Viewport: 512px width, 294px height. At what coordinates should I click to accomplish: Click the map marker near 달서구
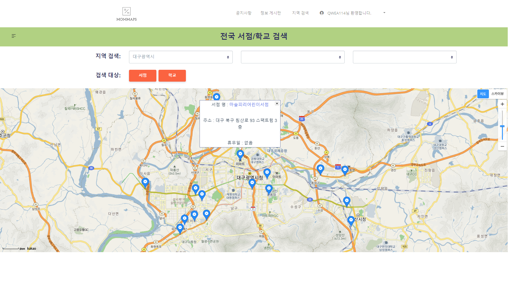[184, 217]
